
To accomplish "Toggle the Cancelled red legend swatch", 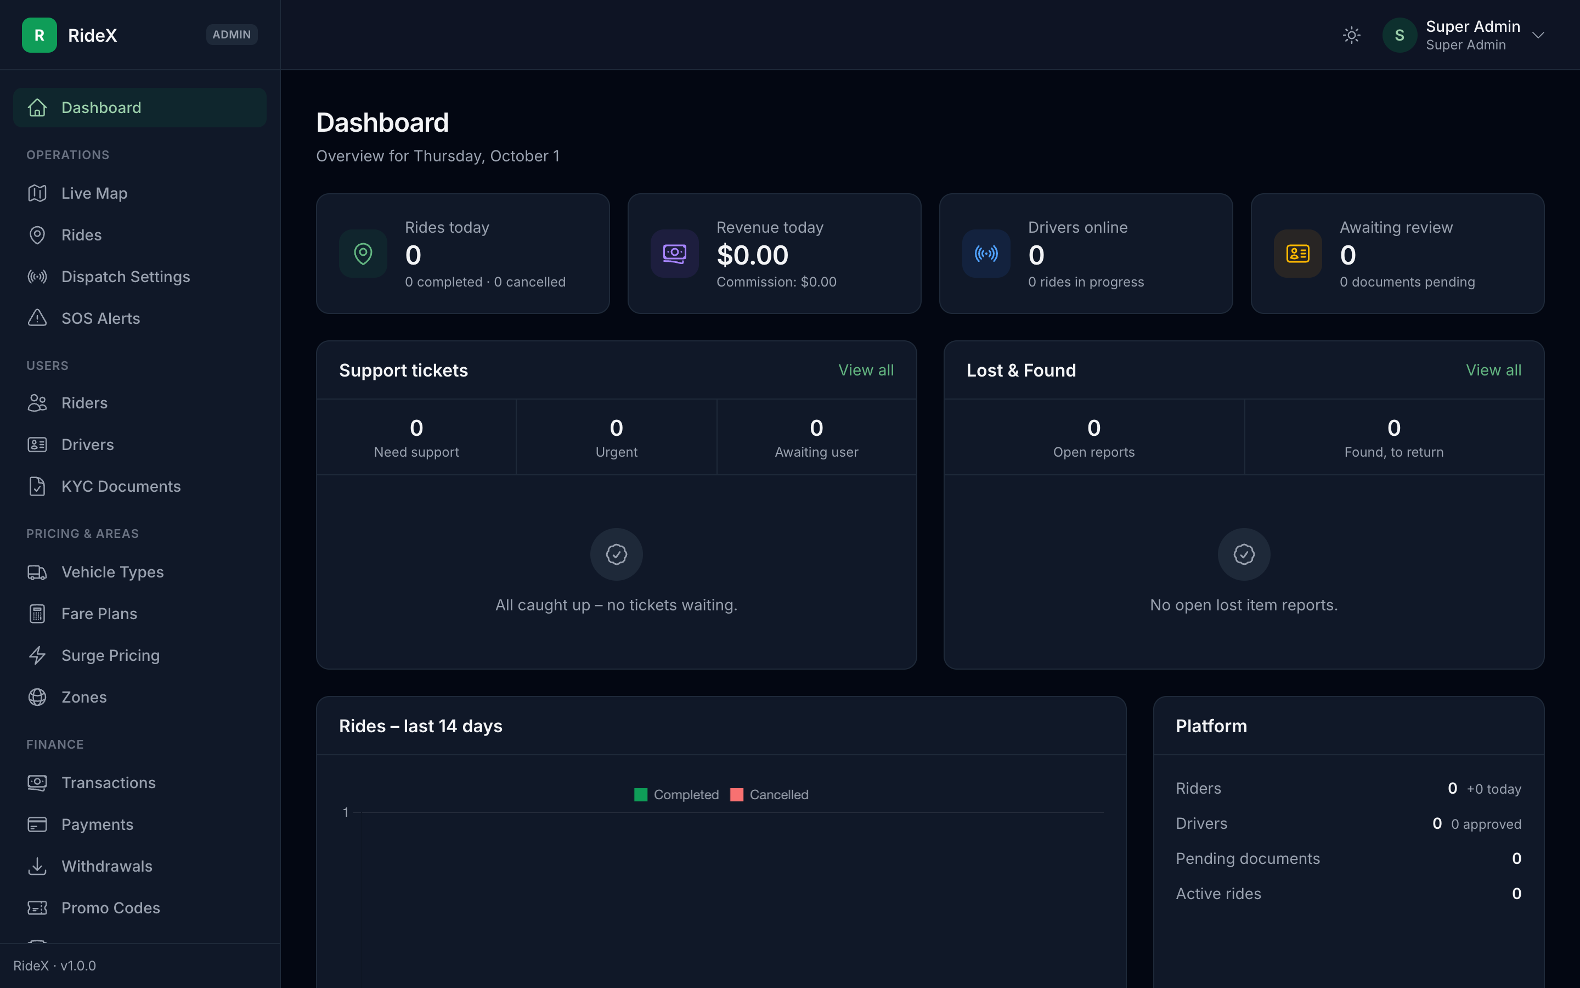I will click(736, 795).
